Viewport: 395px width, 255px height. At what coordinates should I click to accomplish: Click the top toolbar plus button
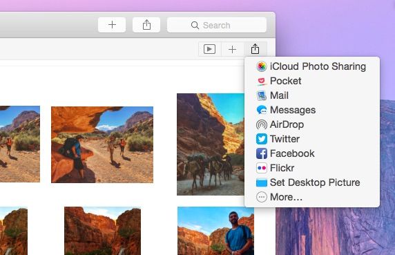112,25
